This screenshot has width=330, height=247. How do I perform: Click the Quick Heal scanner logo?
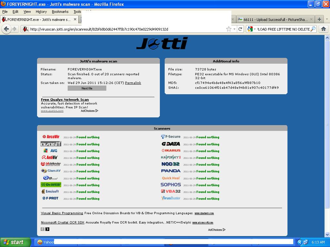coord(171,178)
